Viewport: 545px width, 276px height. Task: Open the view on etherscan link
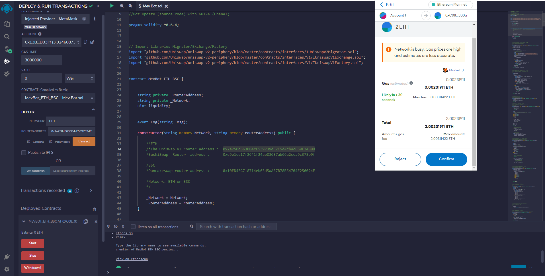pyautogui.click(x=132, y=259)
